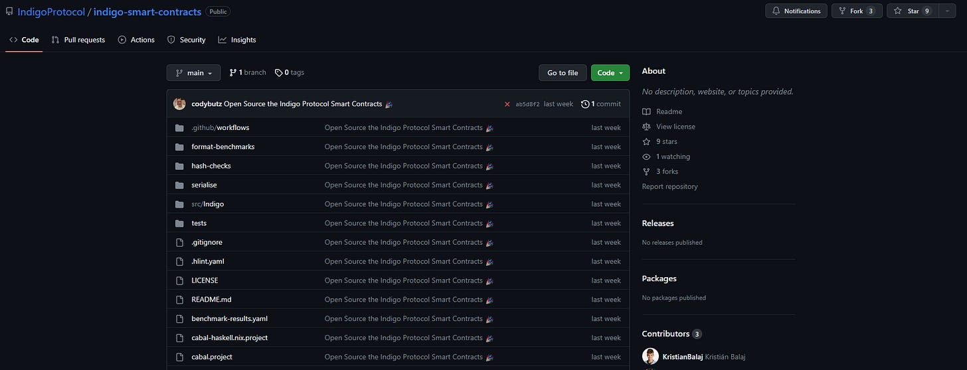Click the cabal-haskell.nix.project file icon

coord(179,338)
